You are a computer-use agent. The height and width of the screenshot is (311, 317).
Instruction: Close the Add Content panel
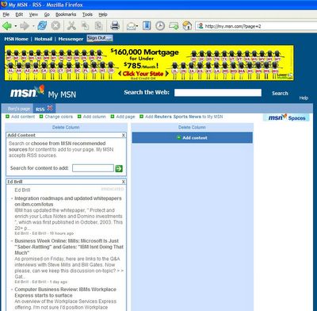pyautogui.click(x=124, y=135)
